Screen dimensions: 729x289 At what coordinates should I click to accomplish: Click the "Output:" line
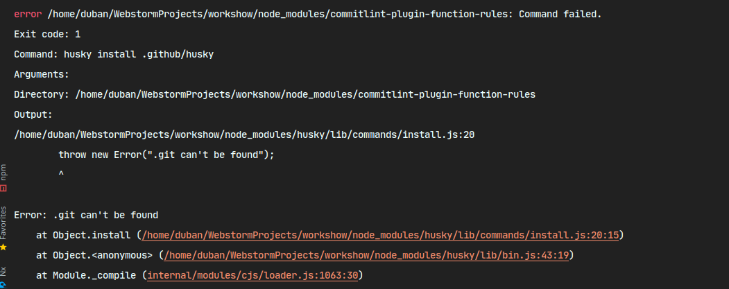[33, 114]
